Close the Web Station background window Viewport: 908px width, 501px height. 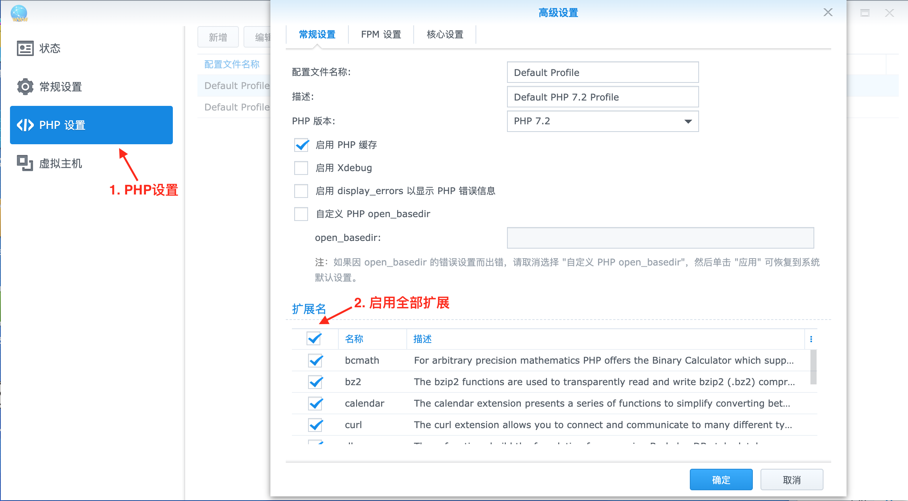889,13
